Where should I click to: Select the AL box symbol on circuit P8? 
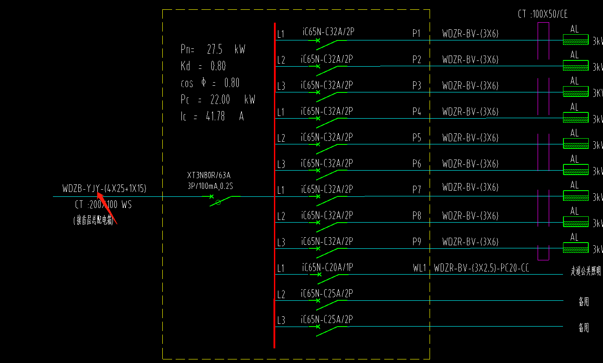pyautogui.click(x=575, y=221)
